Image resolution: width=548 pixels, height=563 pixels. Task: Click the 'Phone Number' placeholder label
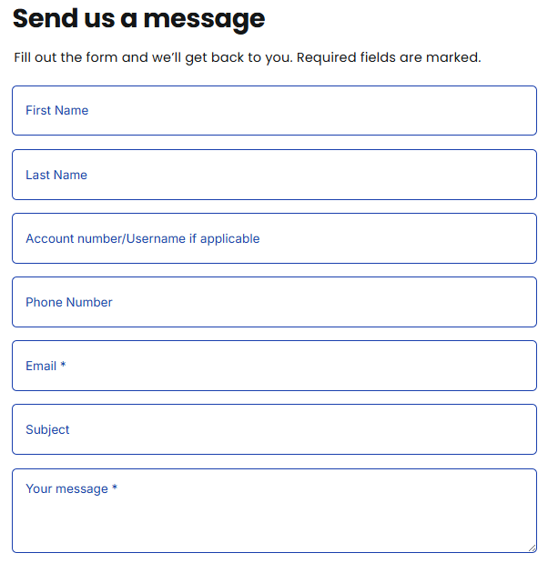69,302
